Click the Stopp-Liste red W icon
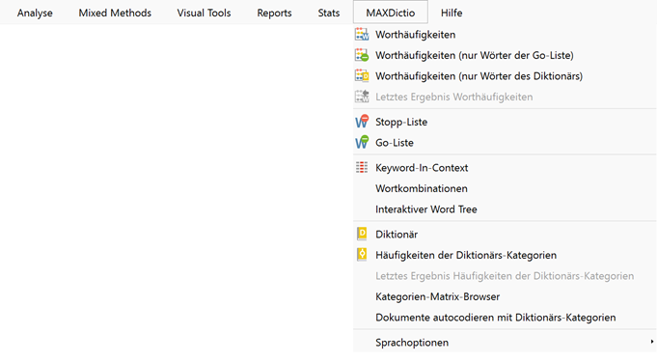Viewport: 657px width, 362px height. click(362, 122)
